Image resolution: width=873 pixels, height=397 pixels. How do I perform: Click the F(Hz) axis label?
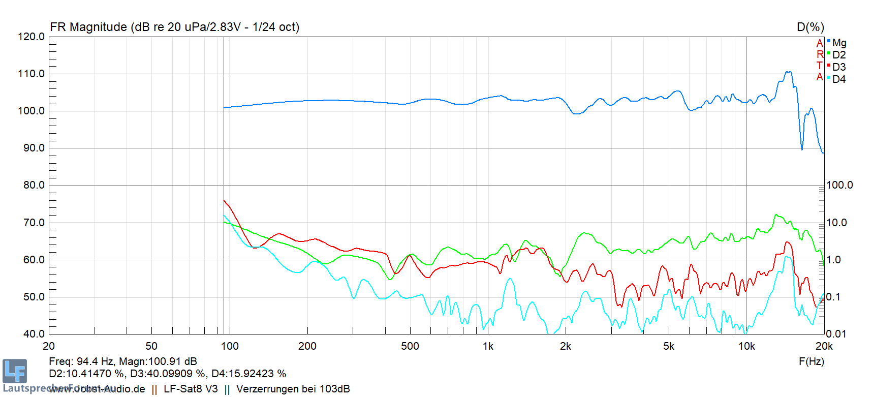coord(811,361)
